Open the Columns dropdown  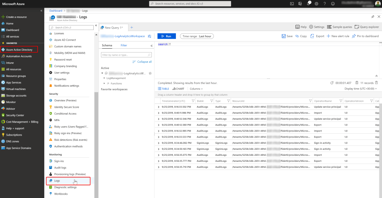196,89
